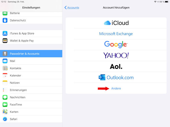Screen dimensions: 170x127
Task: Tap the Kontakte icon in sidebar
Action: (5, 68)
